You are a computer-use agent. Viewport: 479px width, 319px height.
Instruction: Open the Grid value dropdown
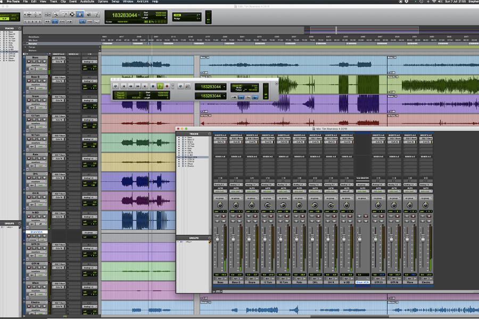199,15
